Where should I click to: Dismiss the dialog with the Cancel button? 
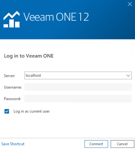(x=122, y=144)
